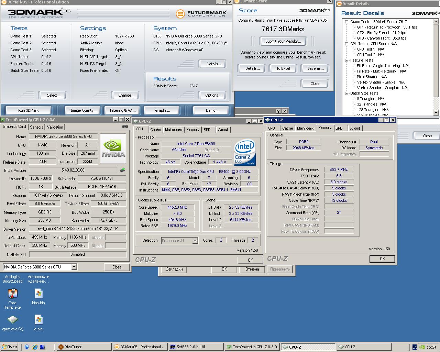This screenshot has height=352, width=440.
Task: Switch to RivaTuner in the taskbar
Action: pyautogui.click(x=83, y=347)
